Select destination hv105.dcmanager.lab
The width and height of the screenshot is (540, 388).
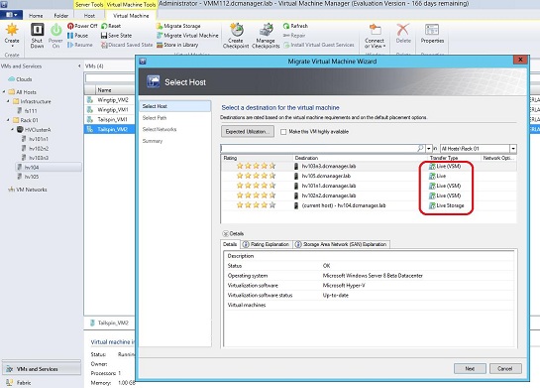369,176
